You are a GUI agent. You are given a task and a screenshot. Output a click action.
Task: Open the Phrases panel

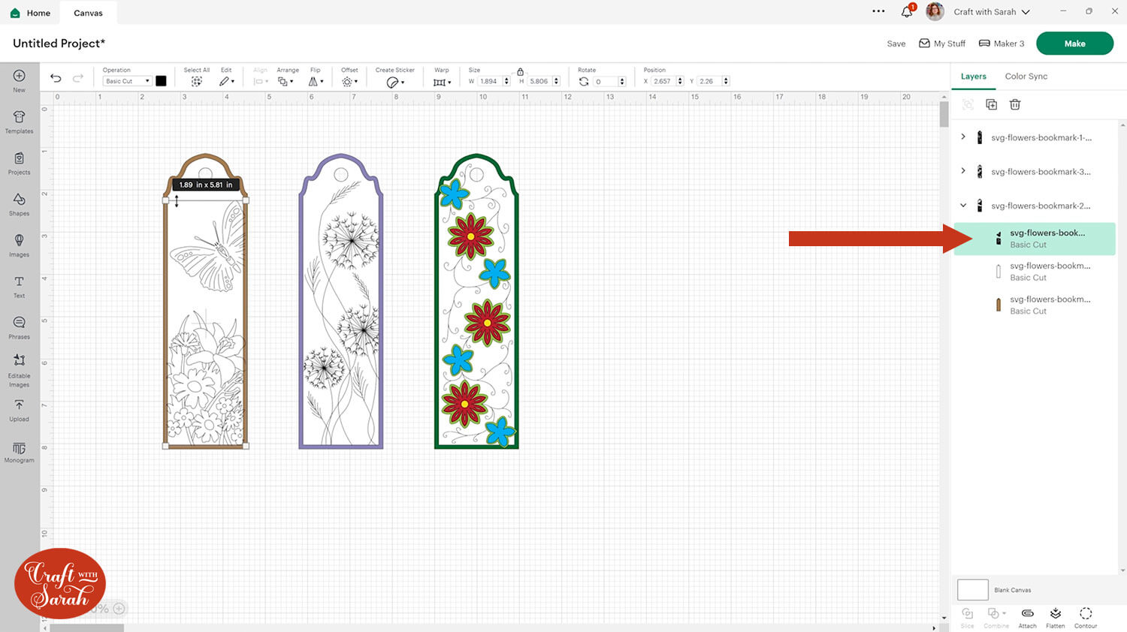tap(19, 328)
